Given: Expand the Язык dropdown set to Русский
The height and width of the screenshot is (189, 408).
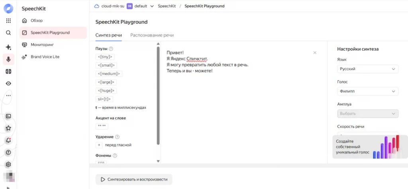Looking at the screenshot, I should (x=367, y=69).
